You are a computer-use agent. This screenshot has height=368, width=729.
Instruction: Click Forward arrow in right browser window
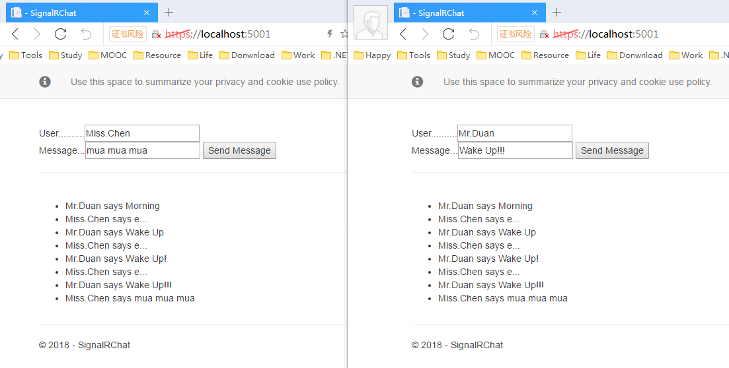tap(425, 34)
